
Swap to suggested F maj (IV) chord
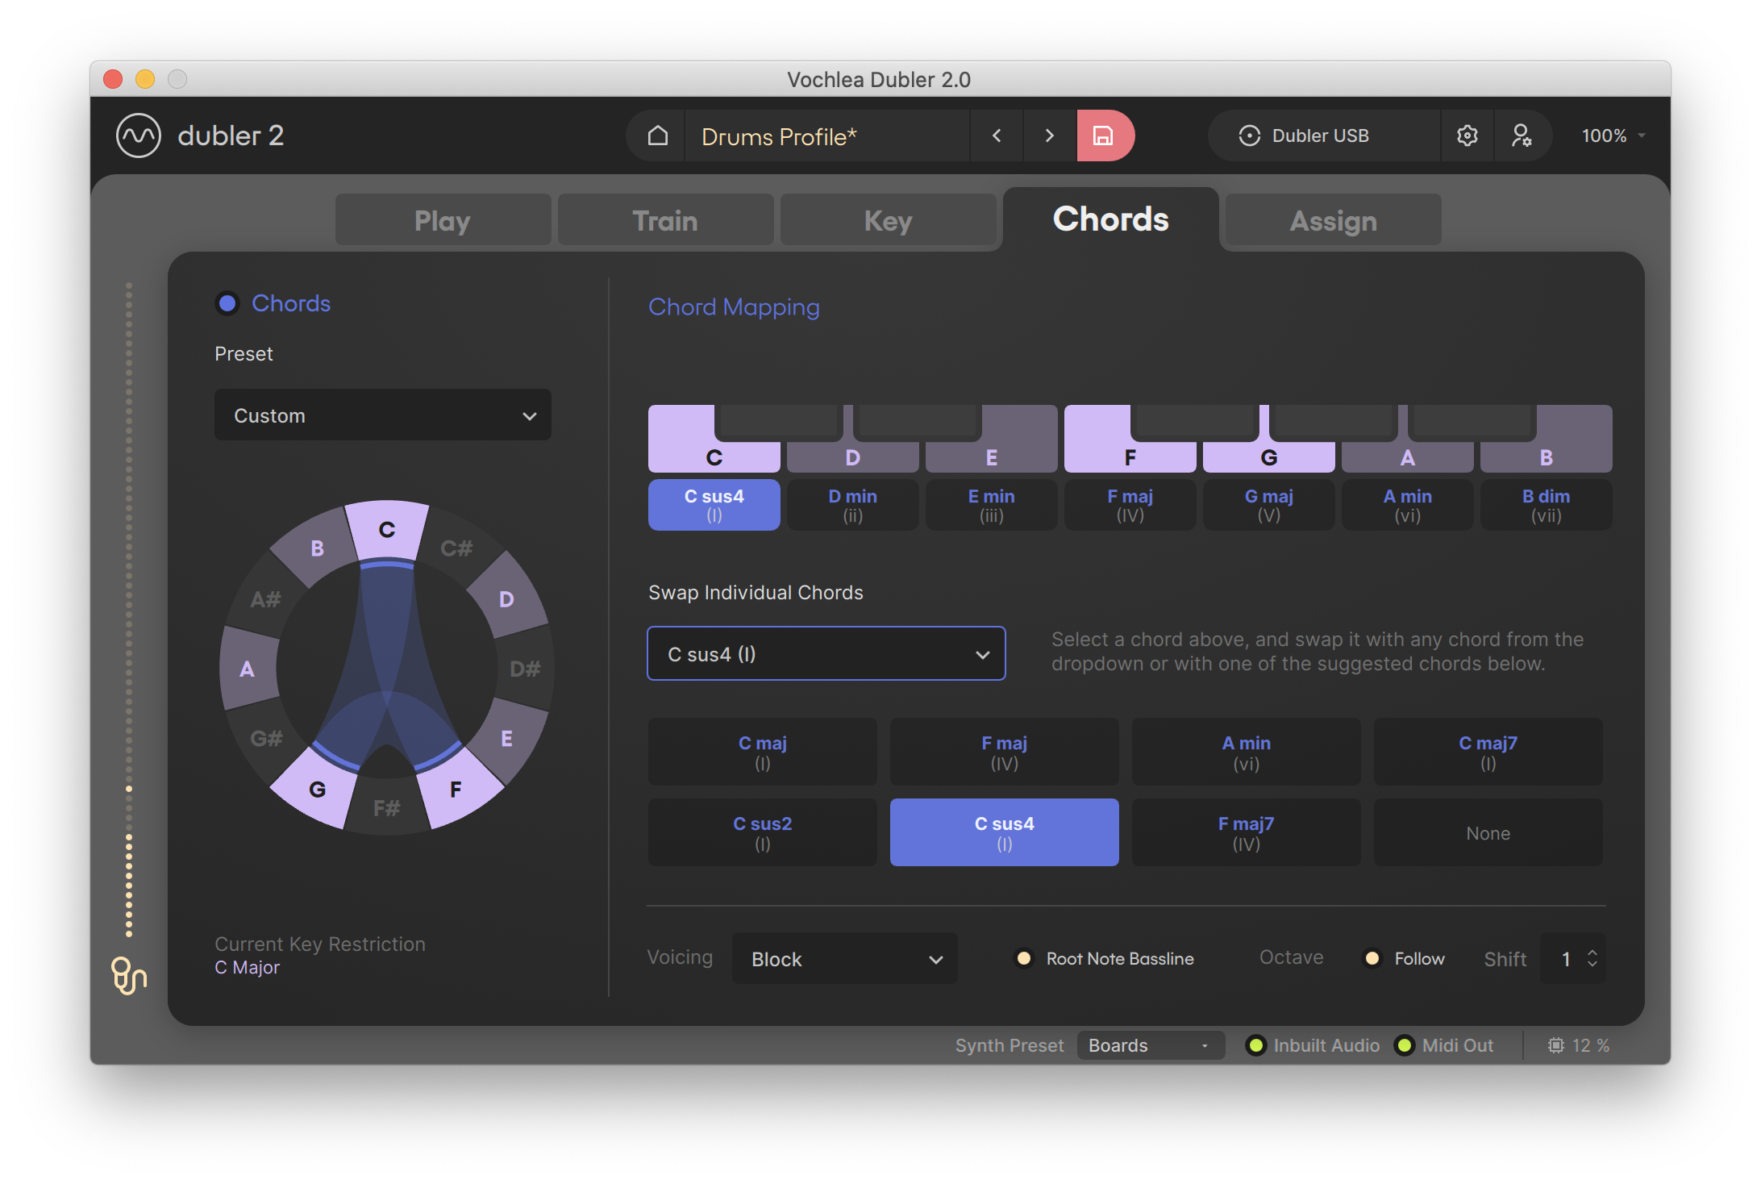point(1004,752)
